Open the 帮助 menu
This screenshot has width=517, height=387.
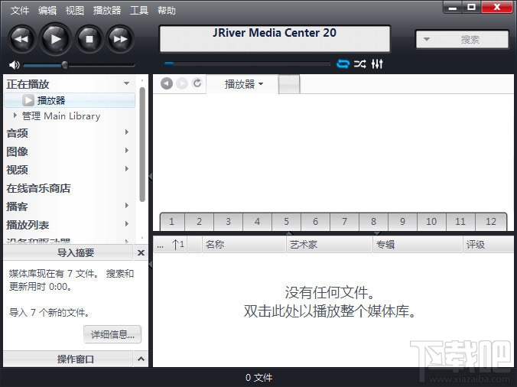167,11
